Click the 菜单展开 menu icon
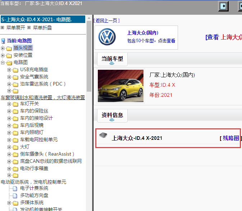The width and height of the screenshot is (242, 211). (2, 28)
